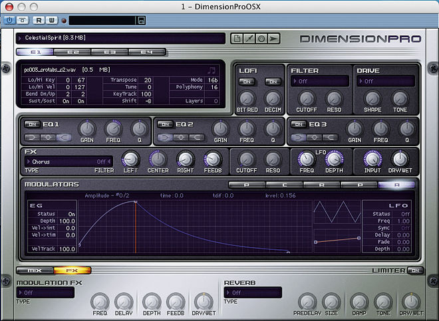Click the floppy disk preset save icon
The image size is (439, 321).
coord(141,20)
